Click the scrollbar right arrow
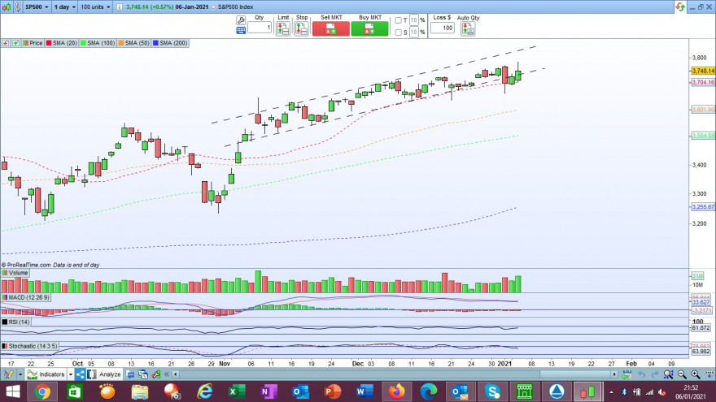This screenshot has height=402, width=716. (x=614, y=374)
